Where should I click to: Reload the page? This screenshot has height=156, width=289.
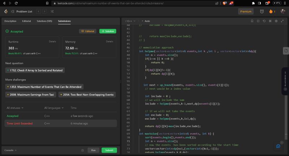point(16,3)
